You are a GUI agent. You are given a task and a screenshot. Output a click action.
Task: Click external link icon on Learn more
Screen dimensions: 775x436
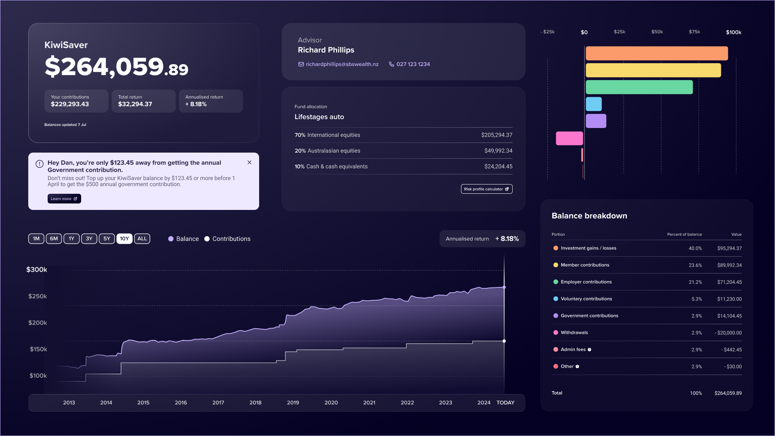[x=75, y=199]
